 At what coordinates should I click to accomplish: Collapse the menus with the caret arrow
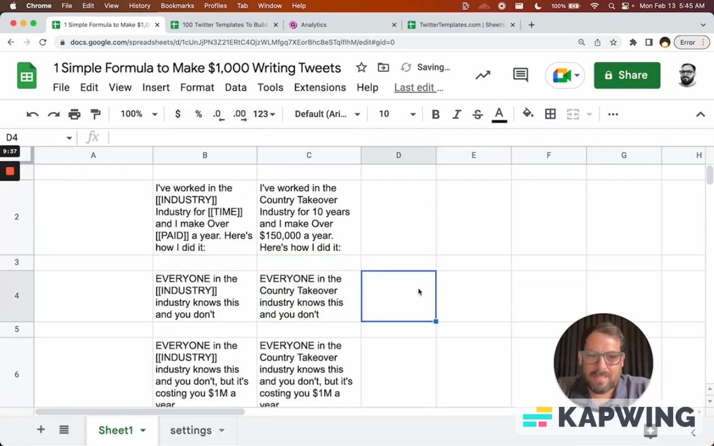coord(701,114)
